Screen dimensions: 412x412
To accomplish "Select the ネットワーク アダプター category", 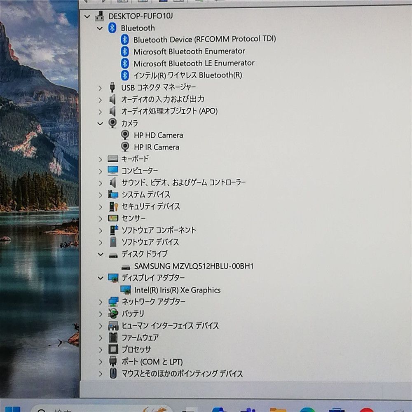I will 153,302.
